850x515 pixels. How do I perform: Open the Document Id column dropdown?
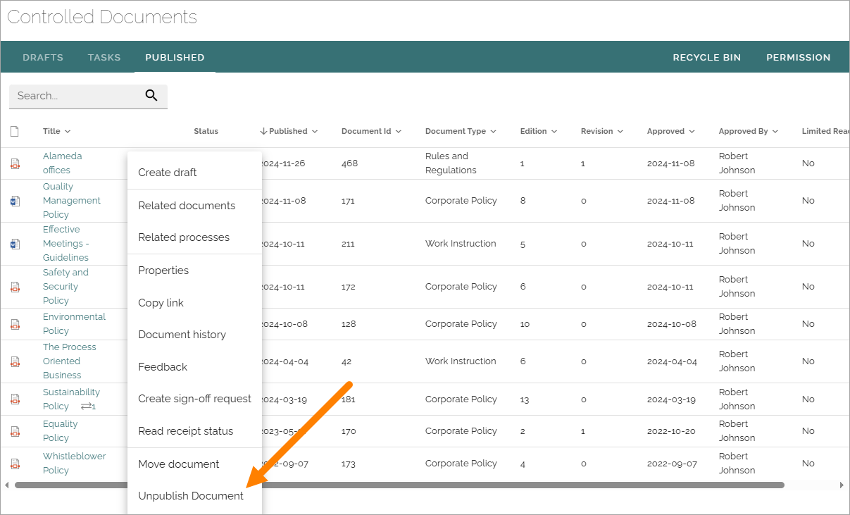[399, 132]
